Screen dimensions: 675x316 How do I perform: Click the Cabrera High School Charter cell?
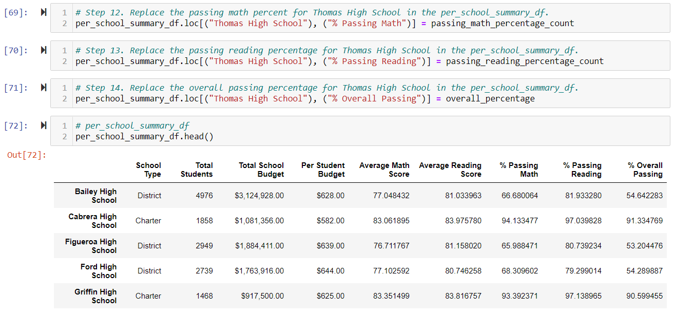[148, 220]
